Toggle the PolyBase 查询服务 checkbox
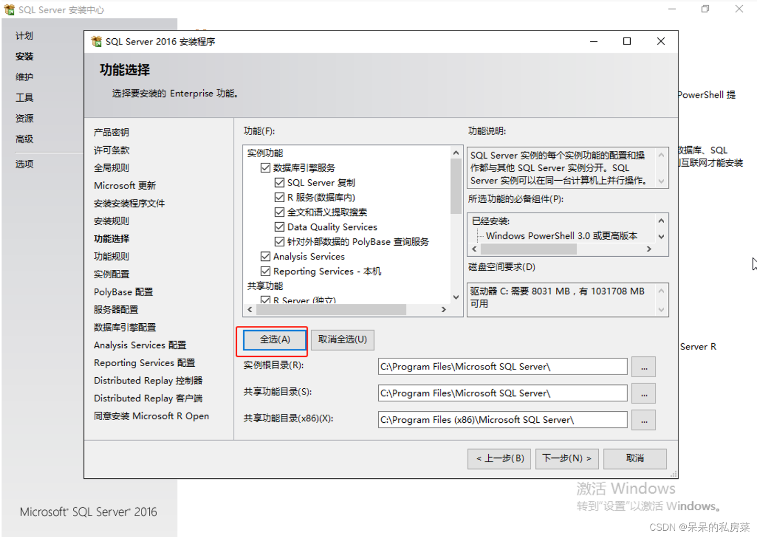The width and height of the screenshot is (758, 537). pyautogui.click(x=280, y=242)
